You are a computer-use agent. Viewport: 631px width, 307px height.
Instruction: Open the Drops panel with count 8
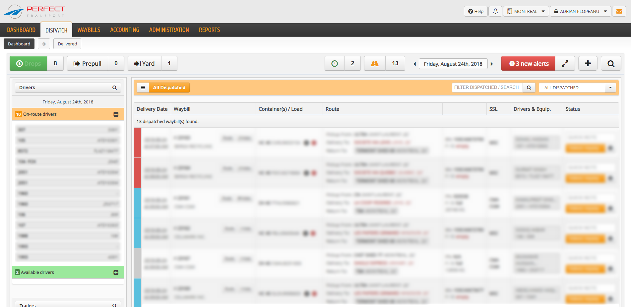28,63
